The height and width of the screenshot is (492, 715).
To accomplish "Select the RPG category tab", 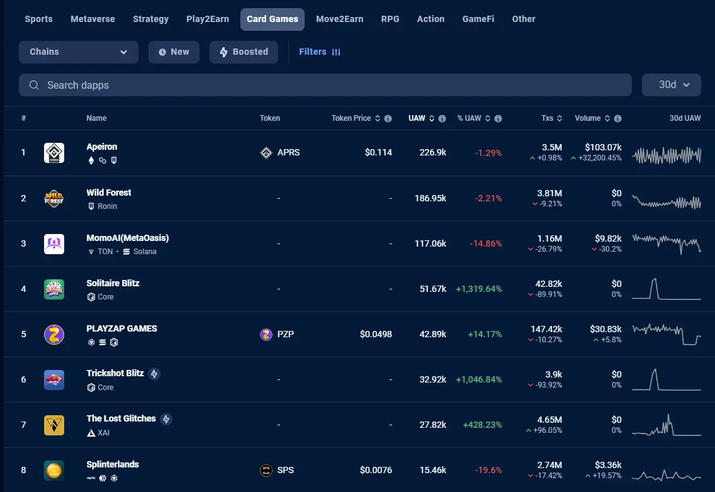I will (390, 19).
